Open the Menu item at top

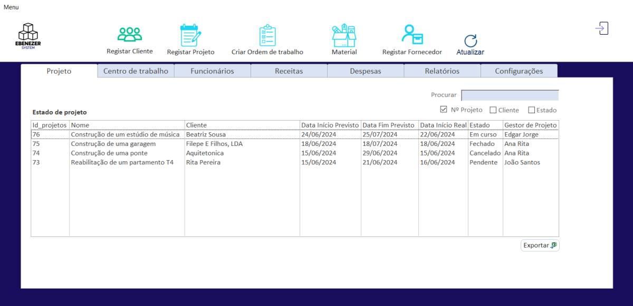[x=11, y=6]
